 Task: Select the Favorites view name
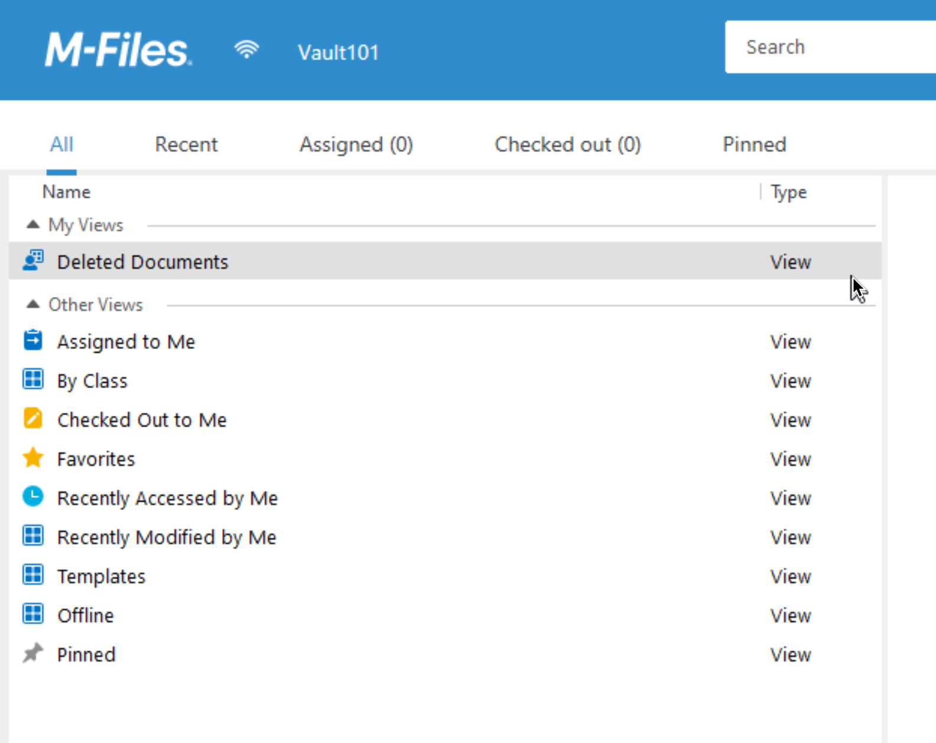pyautogui.click(x=96, y=459)
